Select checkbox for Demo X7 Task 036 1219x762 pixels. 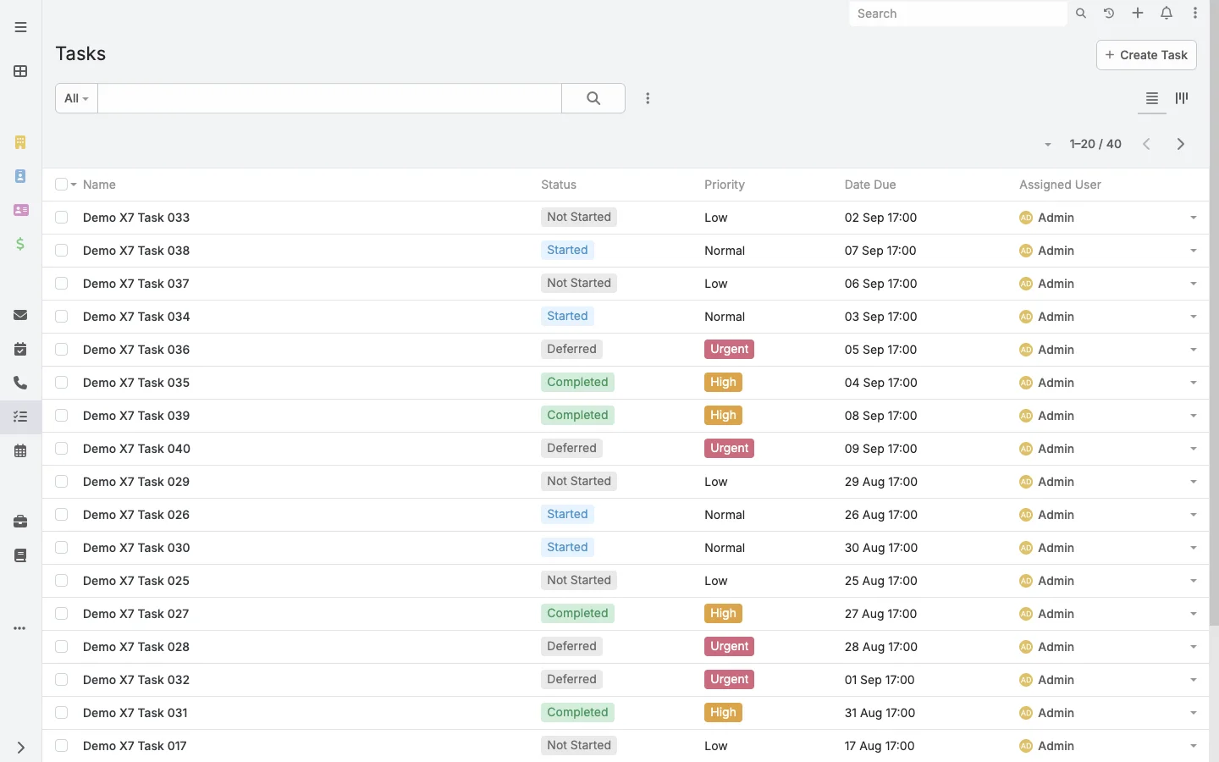[61, 350]
